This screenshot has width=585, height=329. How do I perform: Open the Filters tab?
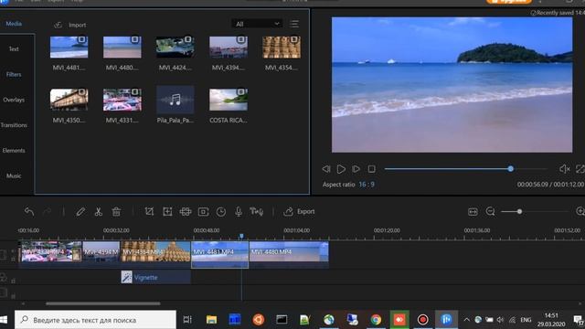click(14, 74)
